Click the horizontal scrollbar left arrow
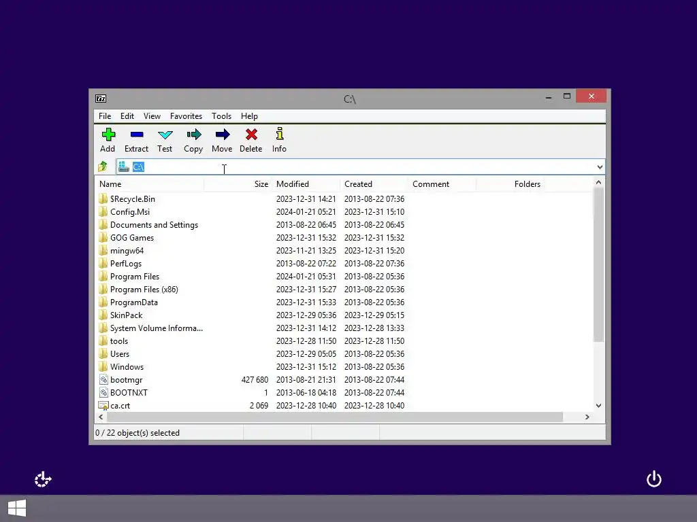Viewport: 697px width, 522px height. 101,417
